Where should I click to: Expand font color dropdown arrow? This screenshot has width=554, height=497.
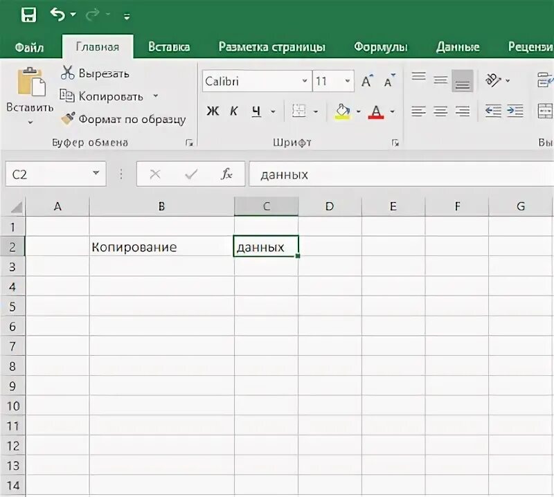pyautogui.click(x=392, y=111)
